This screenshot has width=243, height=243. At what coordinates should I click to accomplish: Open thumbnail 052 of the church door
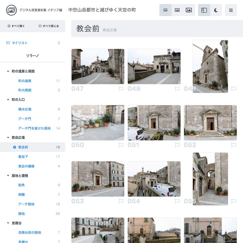210,123
